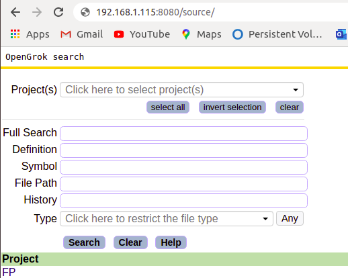
Task: Open the Persistent Vol... bookmark
Action: [x=277, y=34]
